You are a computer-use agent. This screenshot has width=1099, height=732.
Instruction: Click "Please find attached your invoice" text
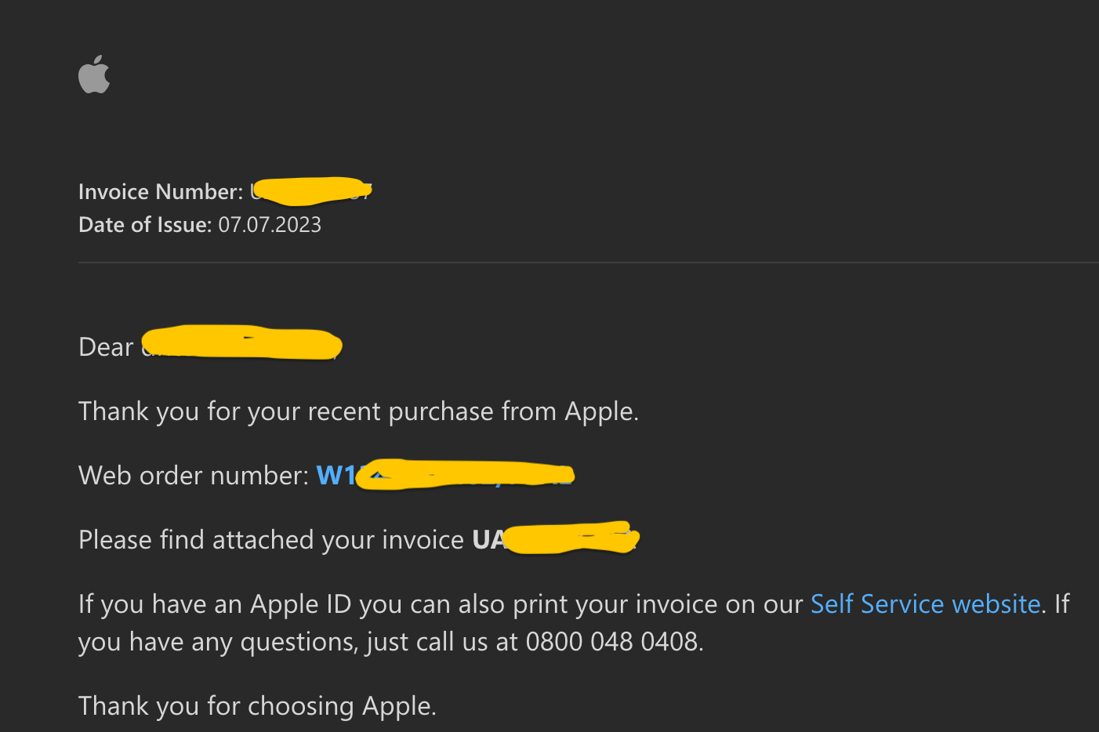click(x=271, y=540)
